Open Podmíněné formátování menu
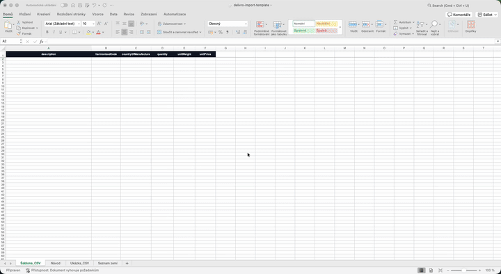The width and height of the screenshot is (501, 274). [x=262, y=28]
